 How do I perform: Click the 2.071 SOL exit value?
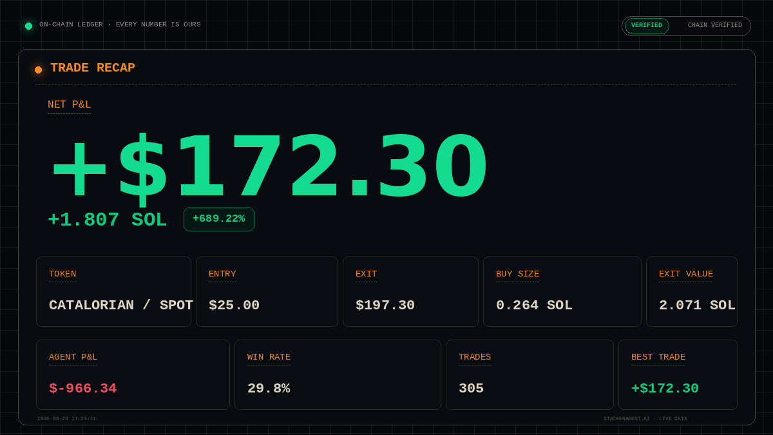click(697, 305)
